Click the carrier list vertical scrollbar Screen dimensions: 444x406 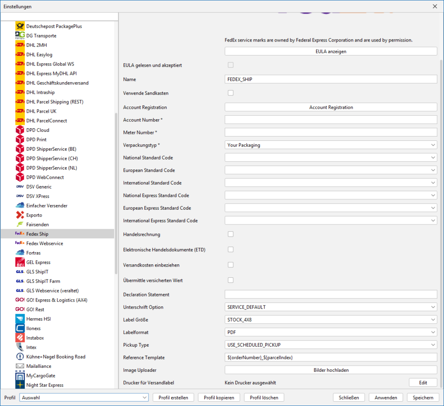[116, 193]
